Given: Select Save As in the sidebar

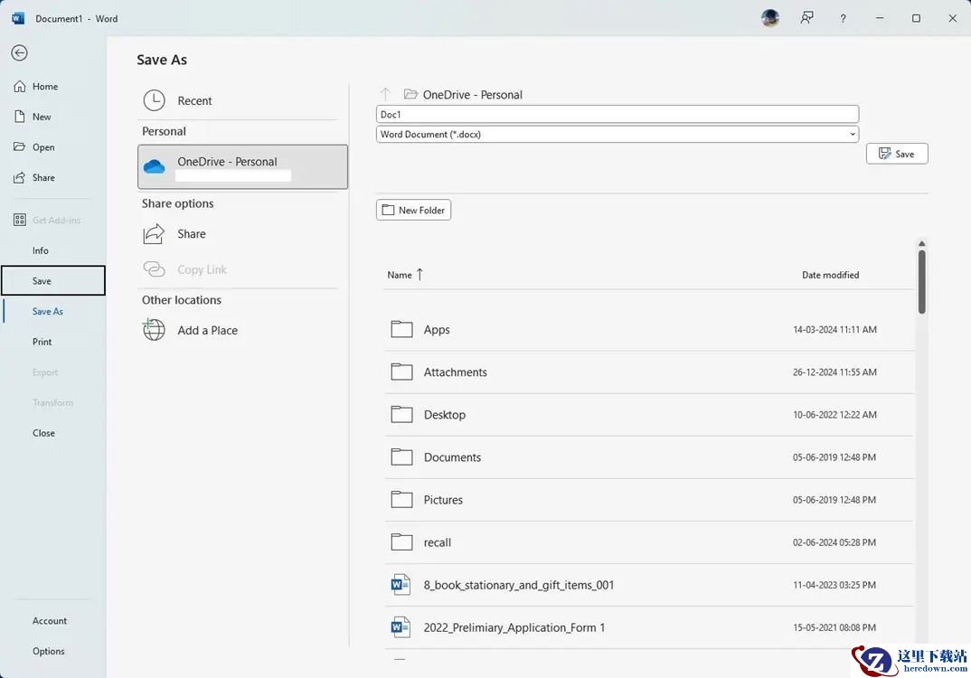Looking at the screenshot, I should [x=48, y=312].
